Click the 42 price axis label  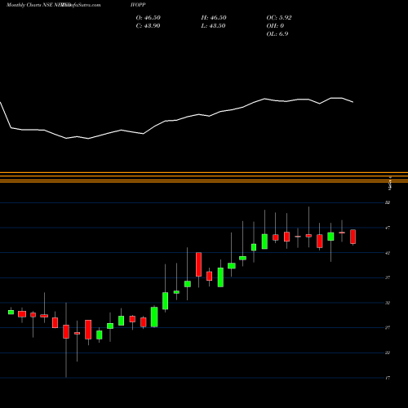click(x=388, y=253)
